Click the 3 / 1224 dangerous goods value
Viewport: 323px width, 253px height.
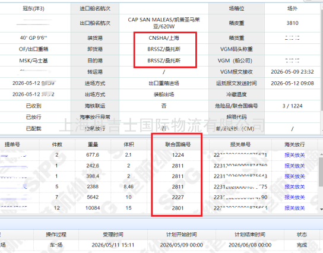(292, 106)
